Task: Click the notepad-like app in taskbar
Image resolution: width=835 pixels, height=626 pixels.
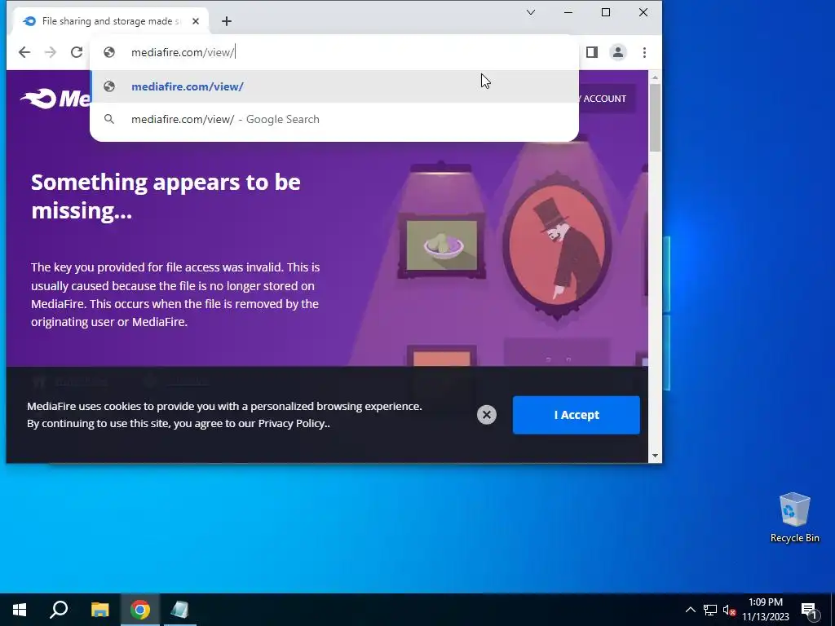Action: (180, 610)
